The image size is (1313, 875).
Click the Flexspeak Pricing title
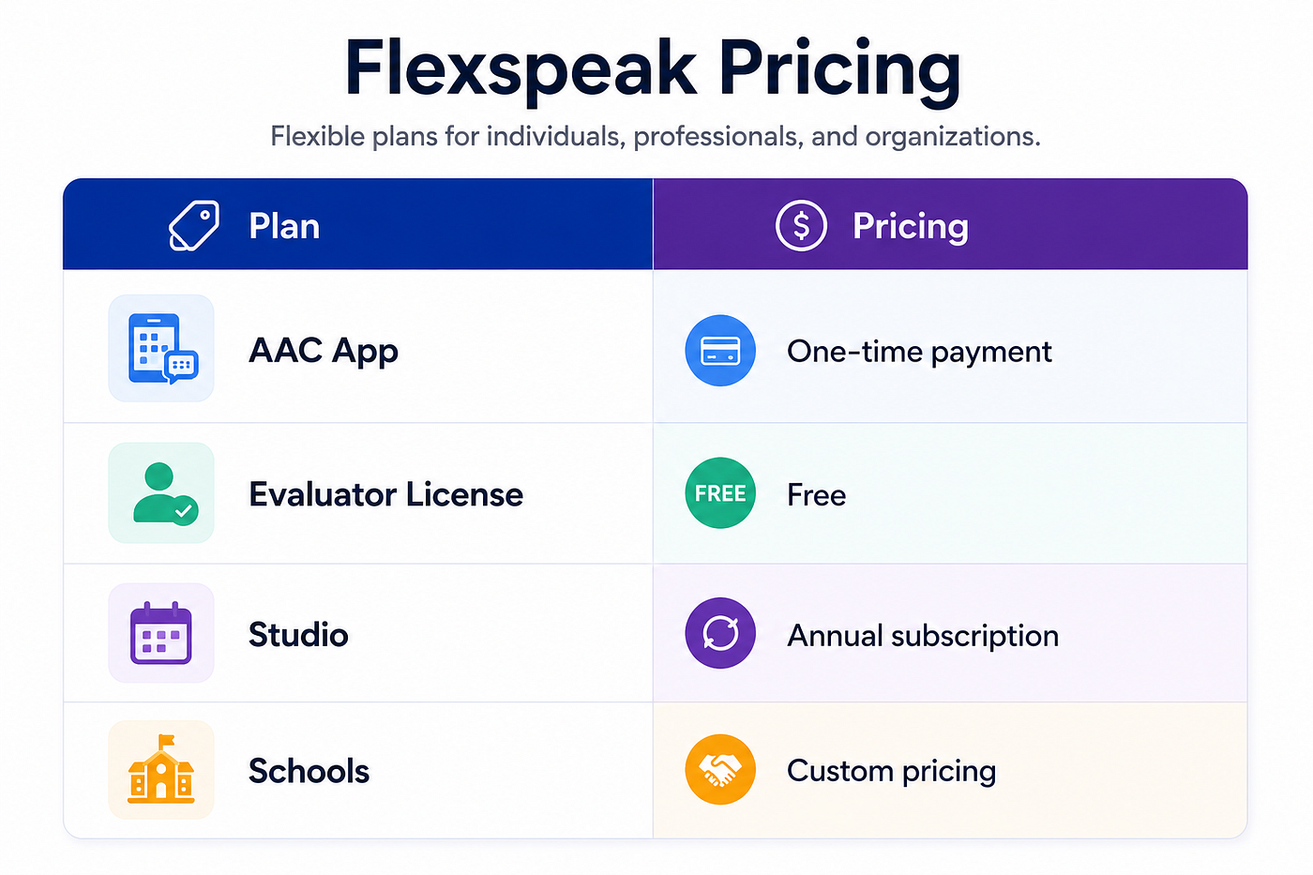point(653,68)
